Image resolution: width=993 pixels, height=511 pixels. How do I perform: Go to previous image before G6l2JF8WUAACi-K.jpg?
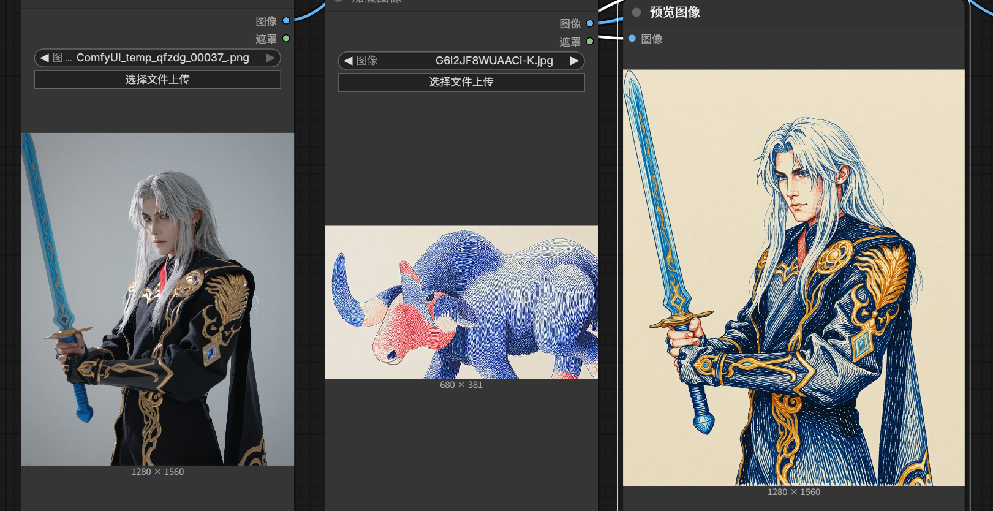tap(348, 61)
